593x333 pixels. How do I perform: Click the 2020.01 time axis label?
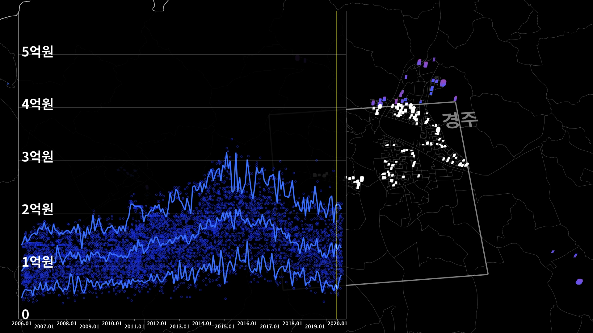[x=337, y=323]
